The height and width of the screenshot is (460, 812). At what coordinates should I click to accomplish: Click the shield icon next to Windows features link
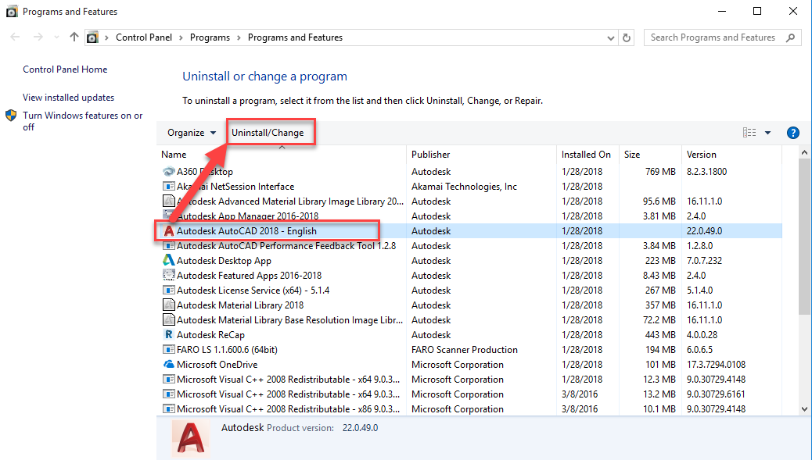click(x=10, y=116)
